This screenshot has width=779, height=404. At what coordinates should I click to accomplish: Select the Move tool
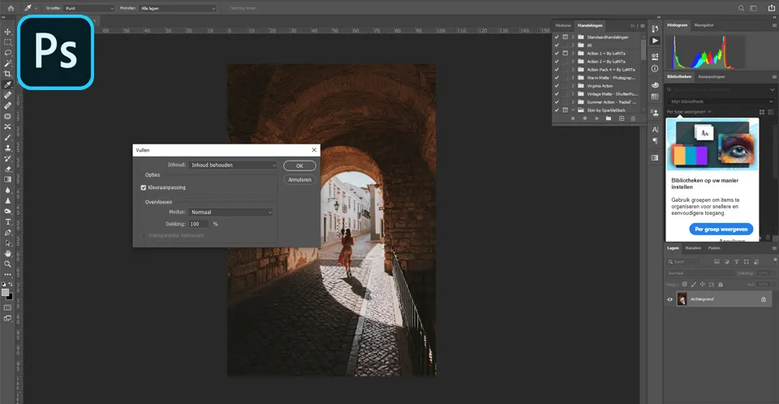(x=7, y=32)
